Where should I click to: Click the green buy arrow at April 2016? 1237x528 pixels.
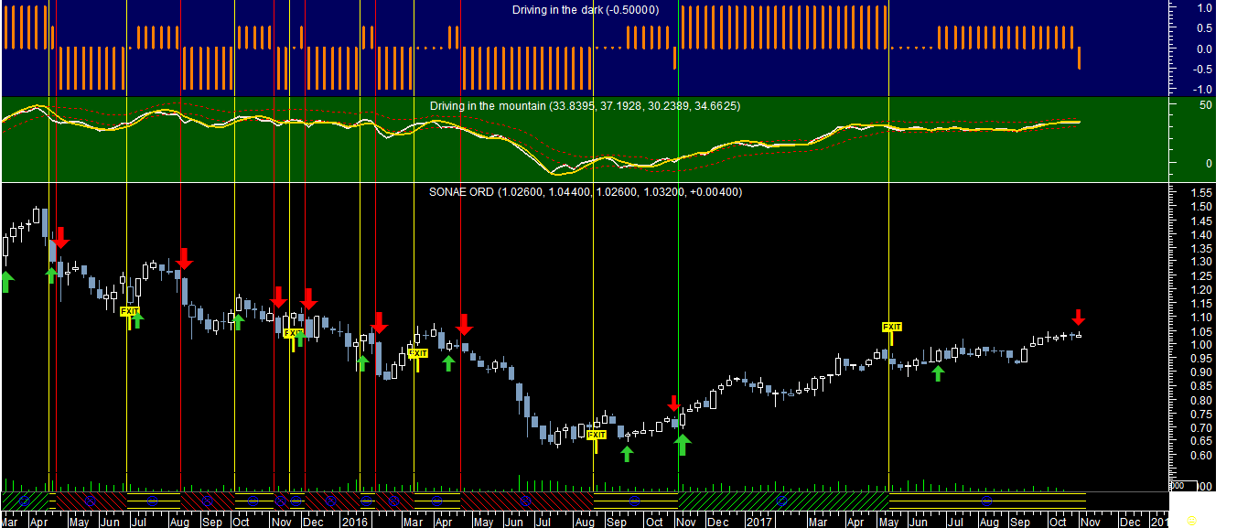(x=448, y=362)
